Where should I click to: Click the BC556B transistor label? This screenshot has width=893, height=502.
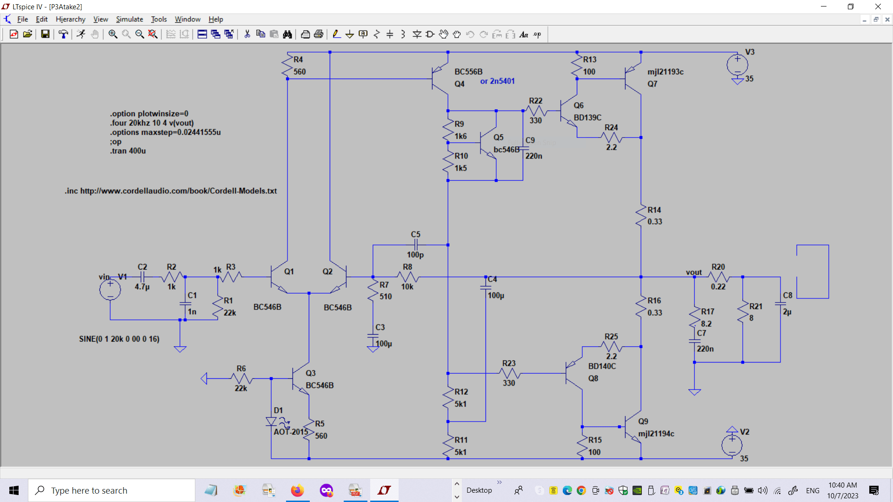[x=468, y=72]
